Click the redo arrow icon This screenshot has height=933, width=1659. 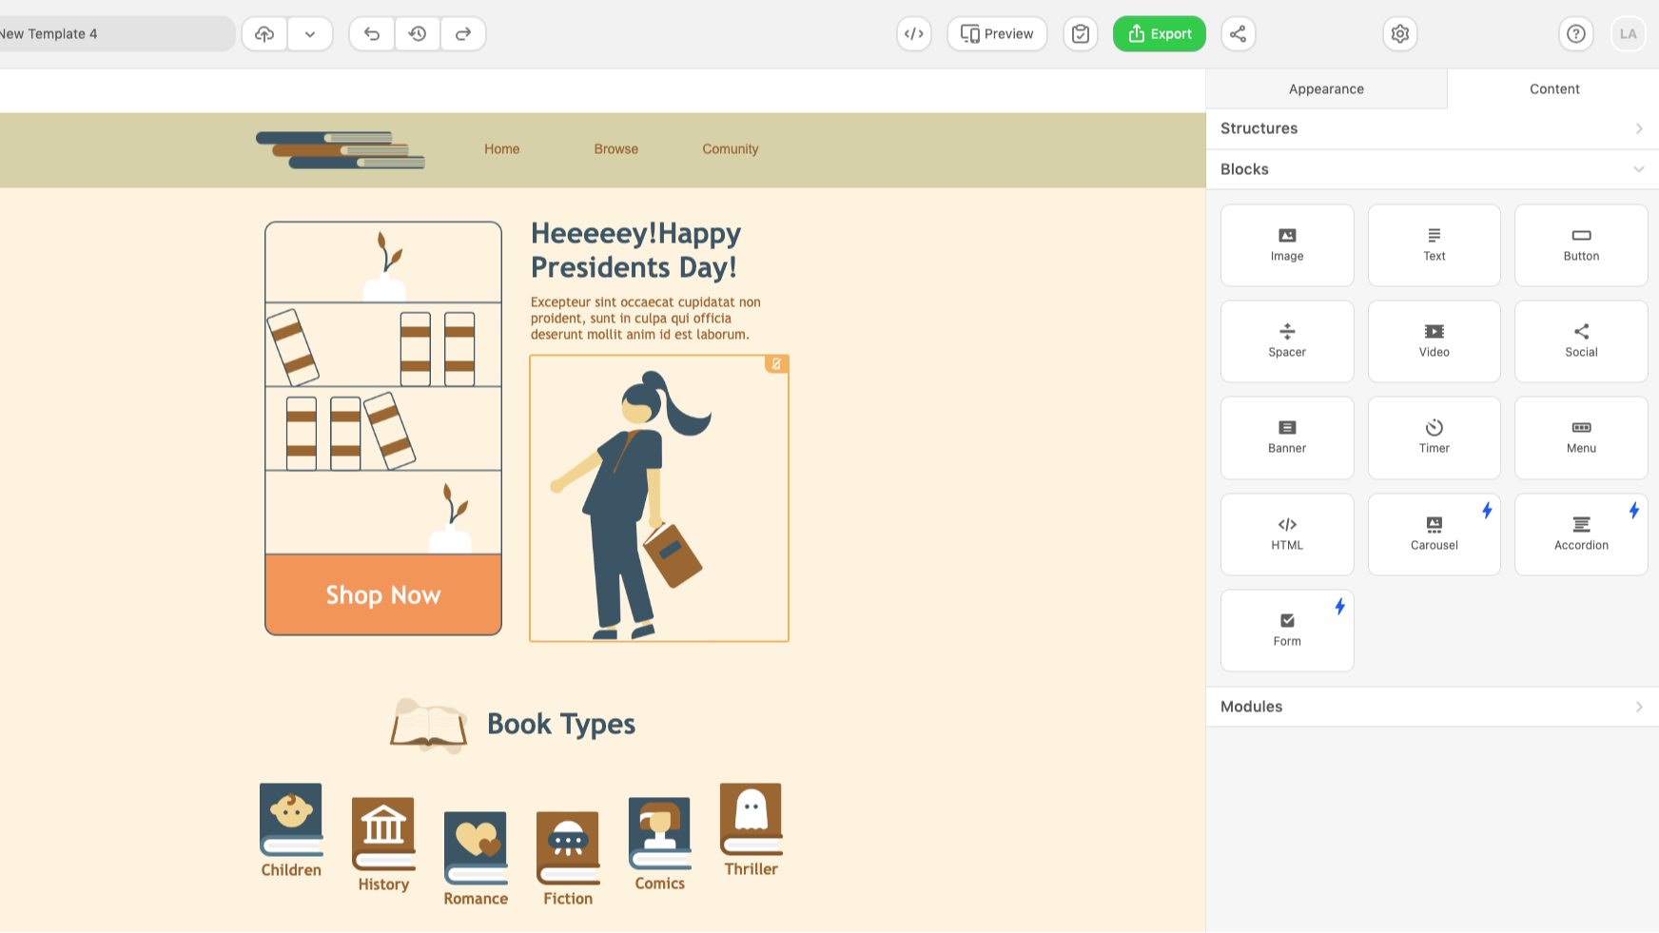pos(463,34)
